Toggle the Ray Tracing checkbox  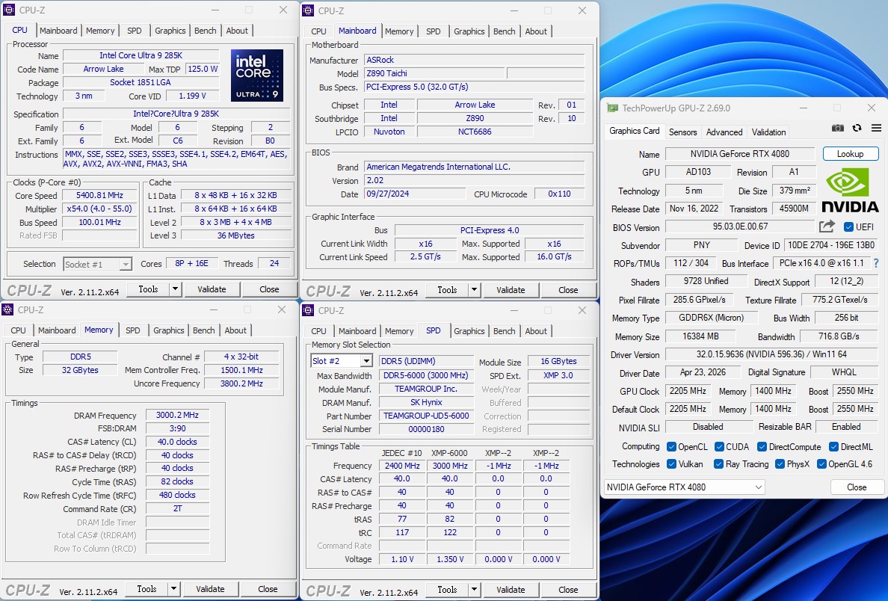coord(718,464)
